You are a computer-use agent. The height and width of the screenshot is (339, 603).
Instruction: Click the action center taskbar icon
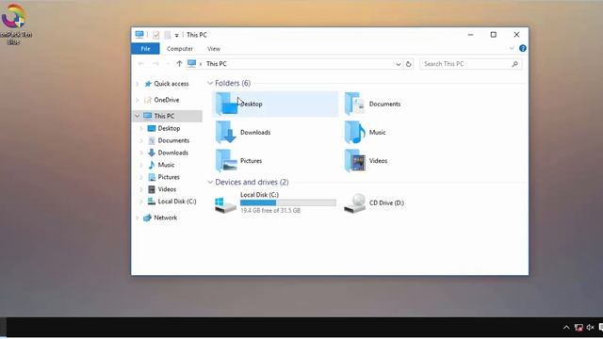[601, 328]
